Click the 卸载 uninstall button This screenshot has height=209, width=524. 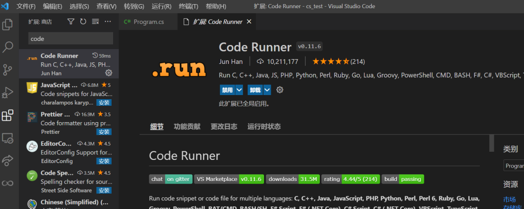point(256,90)
